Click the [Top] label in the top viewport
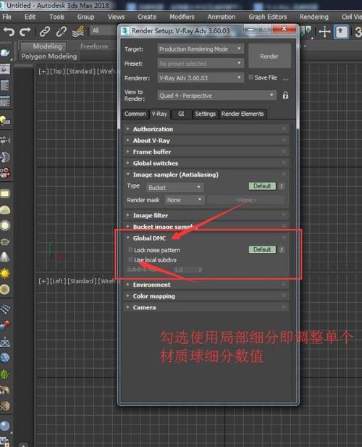362x447 pixels. click(57, 71)
